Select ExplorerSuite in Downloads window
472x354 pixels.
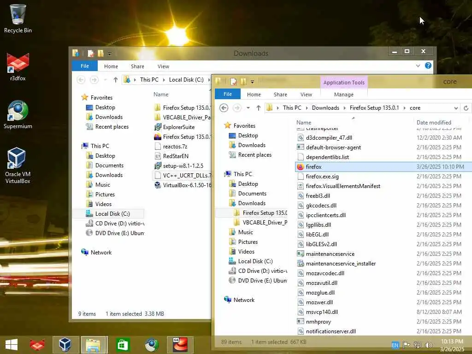[175, 127]
